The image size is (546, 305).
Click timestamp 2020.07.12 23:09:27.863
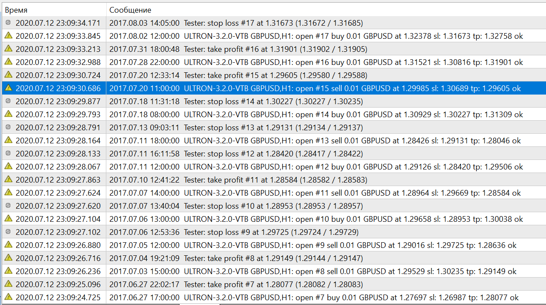pyautogui.click(x=58, y=180)
